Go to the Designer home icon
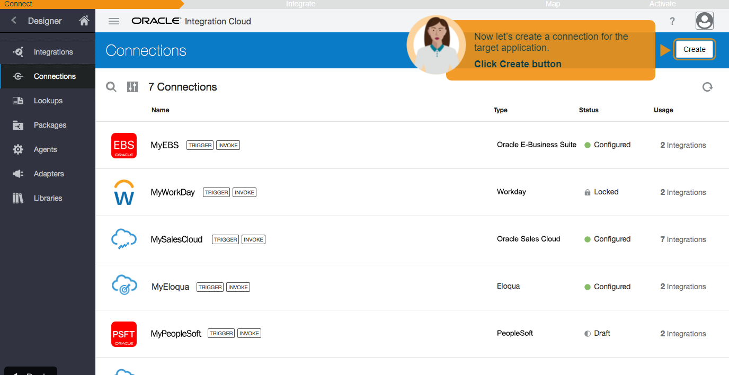The width and height of the screenshot is (729, 375). pyautogui.click(x=84, y=21)
